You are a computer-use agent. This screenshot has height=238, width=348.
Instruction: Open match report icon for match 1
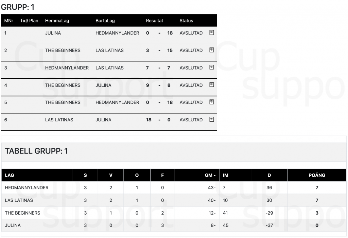click(x=211, y=33)
